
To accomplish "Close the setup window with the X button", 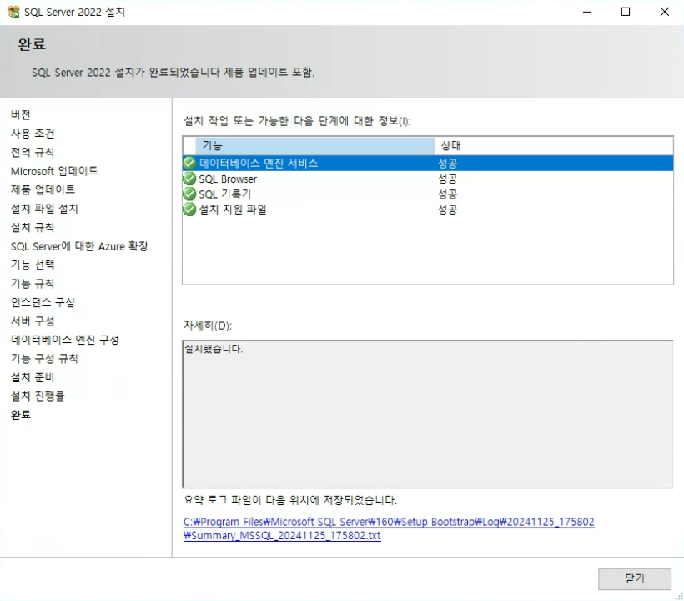I will click(x=664, y=12).
